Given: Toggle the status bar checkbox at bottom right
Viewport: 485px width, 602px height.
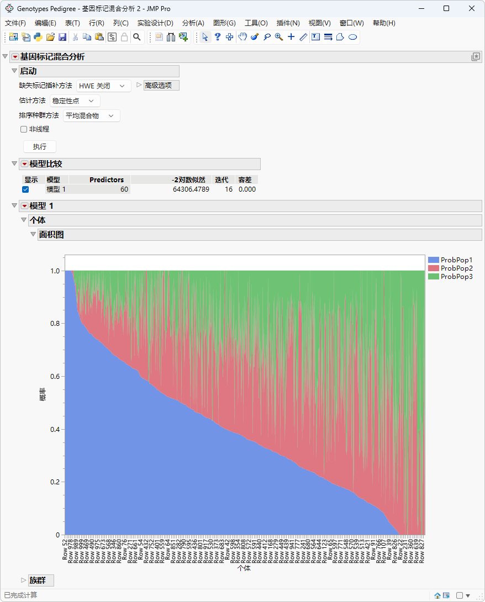Looking at the screenshot, I should (459, 595).
